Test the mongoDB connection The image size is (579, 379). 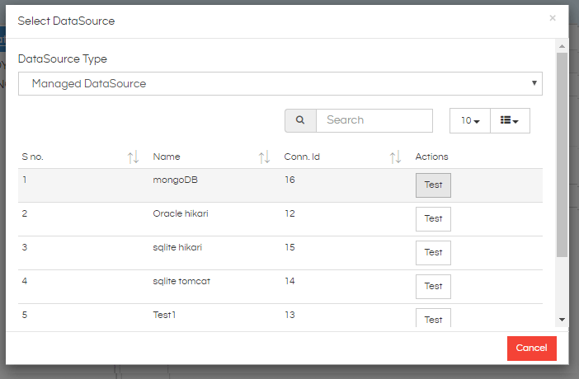point(433,185)
